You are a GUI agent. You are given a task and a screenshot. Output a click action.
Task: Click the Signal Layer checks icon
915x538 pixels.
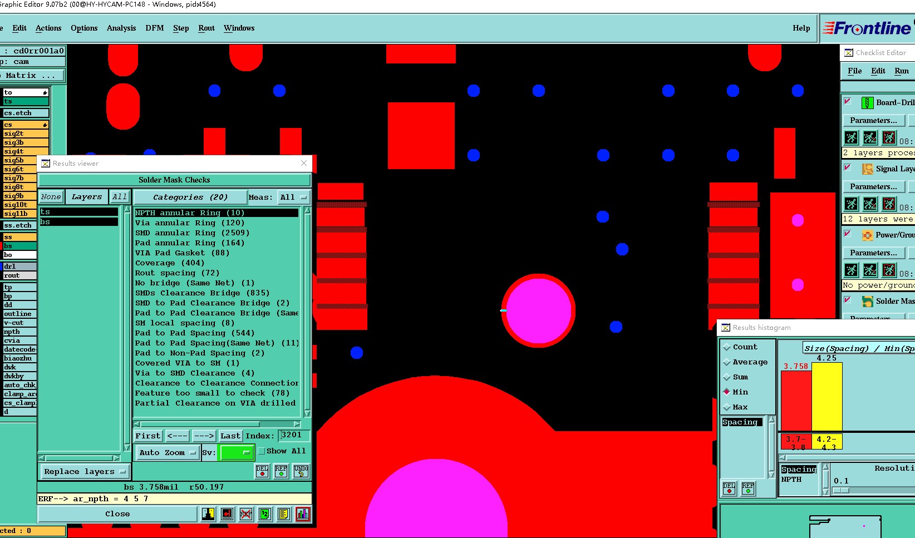867,169
